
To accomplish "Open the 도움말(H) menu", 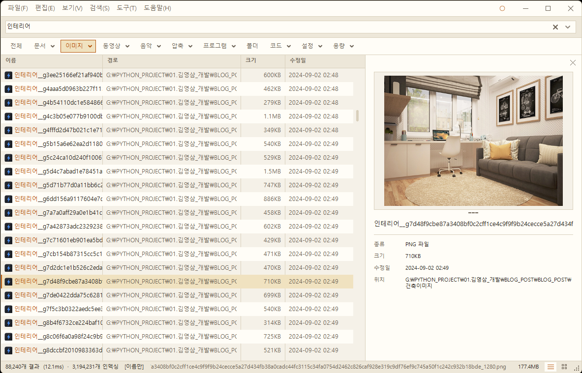I will [157, 8].
